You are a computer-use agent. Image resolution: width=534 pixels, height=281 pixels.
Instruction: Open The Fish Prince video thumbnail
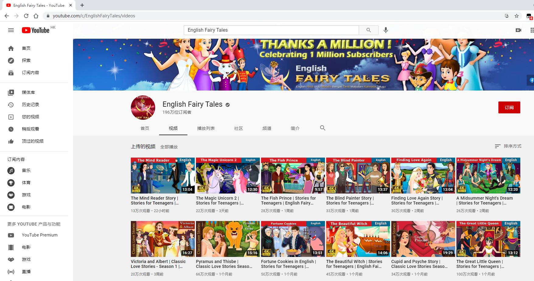pos(293,176)
